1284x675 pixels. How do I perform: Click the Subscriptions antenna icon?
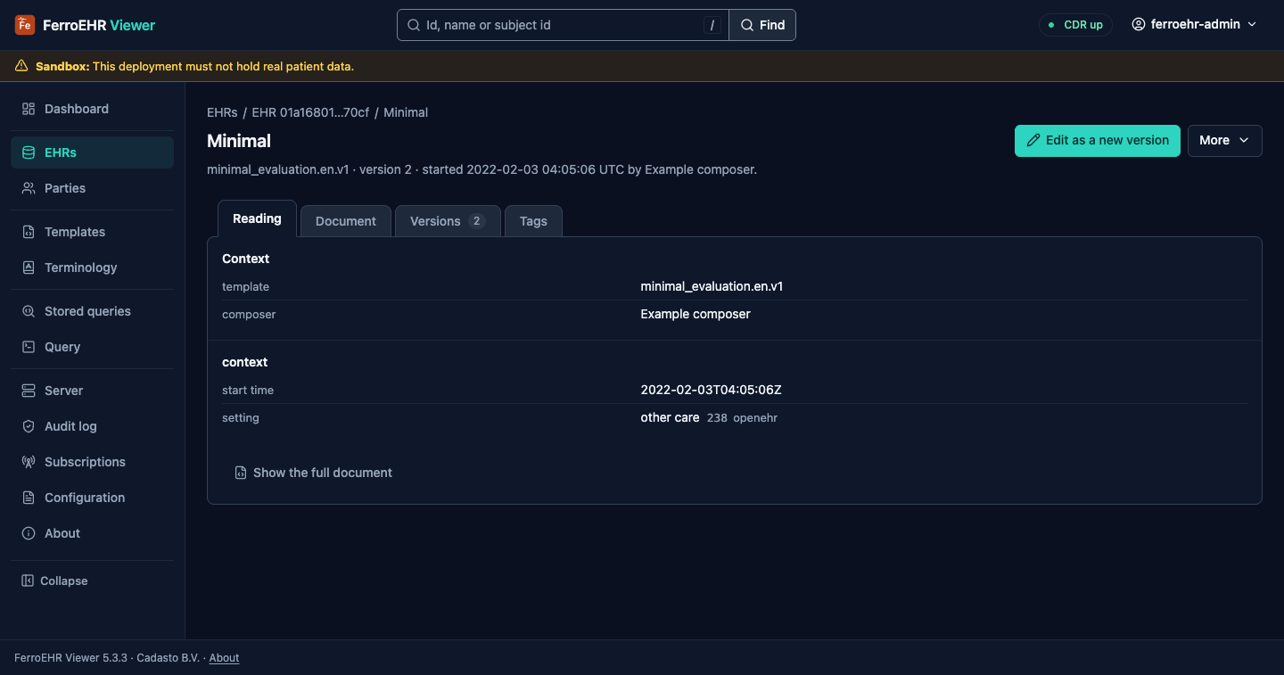[x=29, y=462]
